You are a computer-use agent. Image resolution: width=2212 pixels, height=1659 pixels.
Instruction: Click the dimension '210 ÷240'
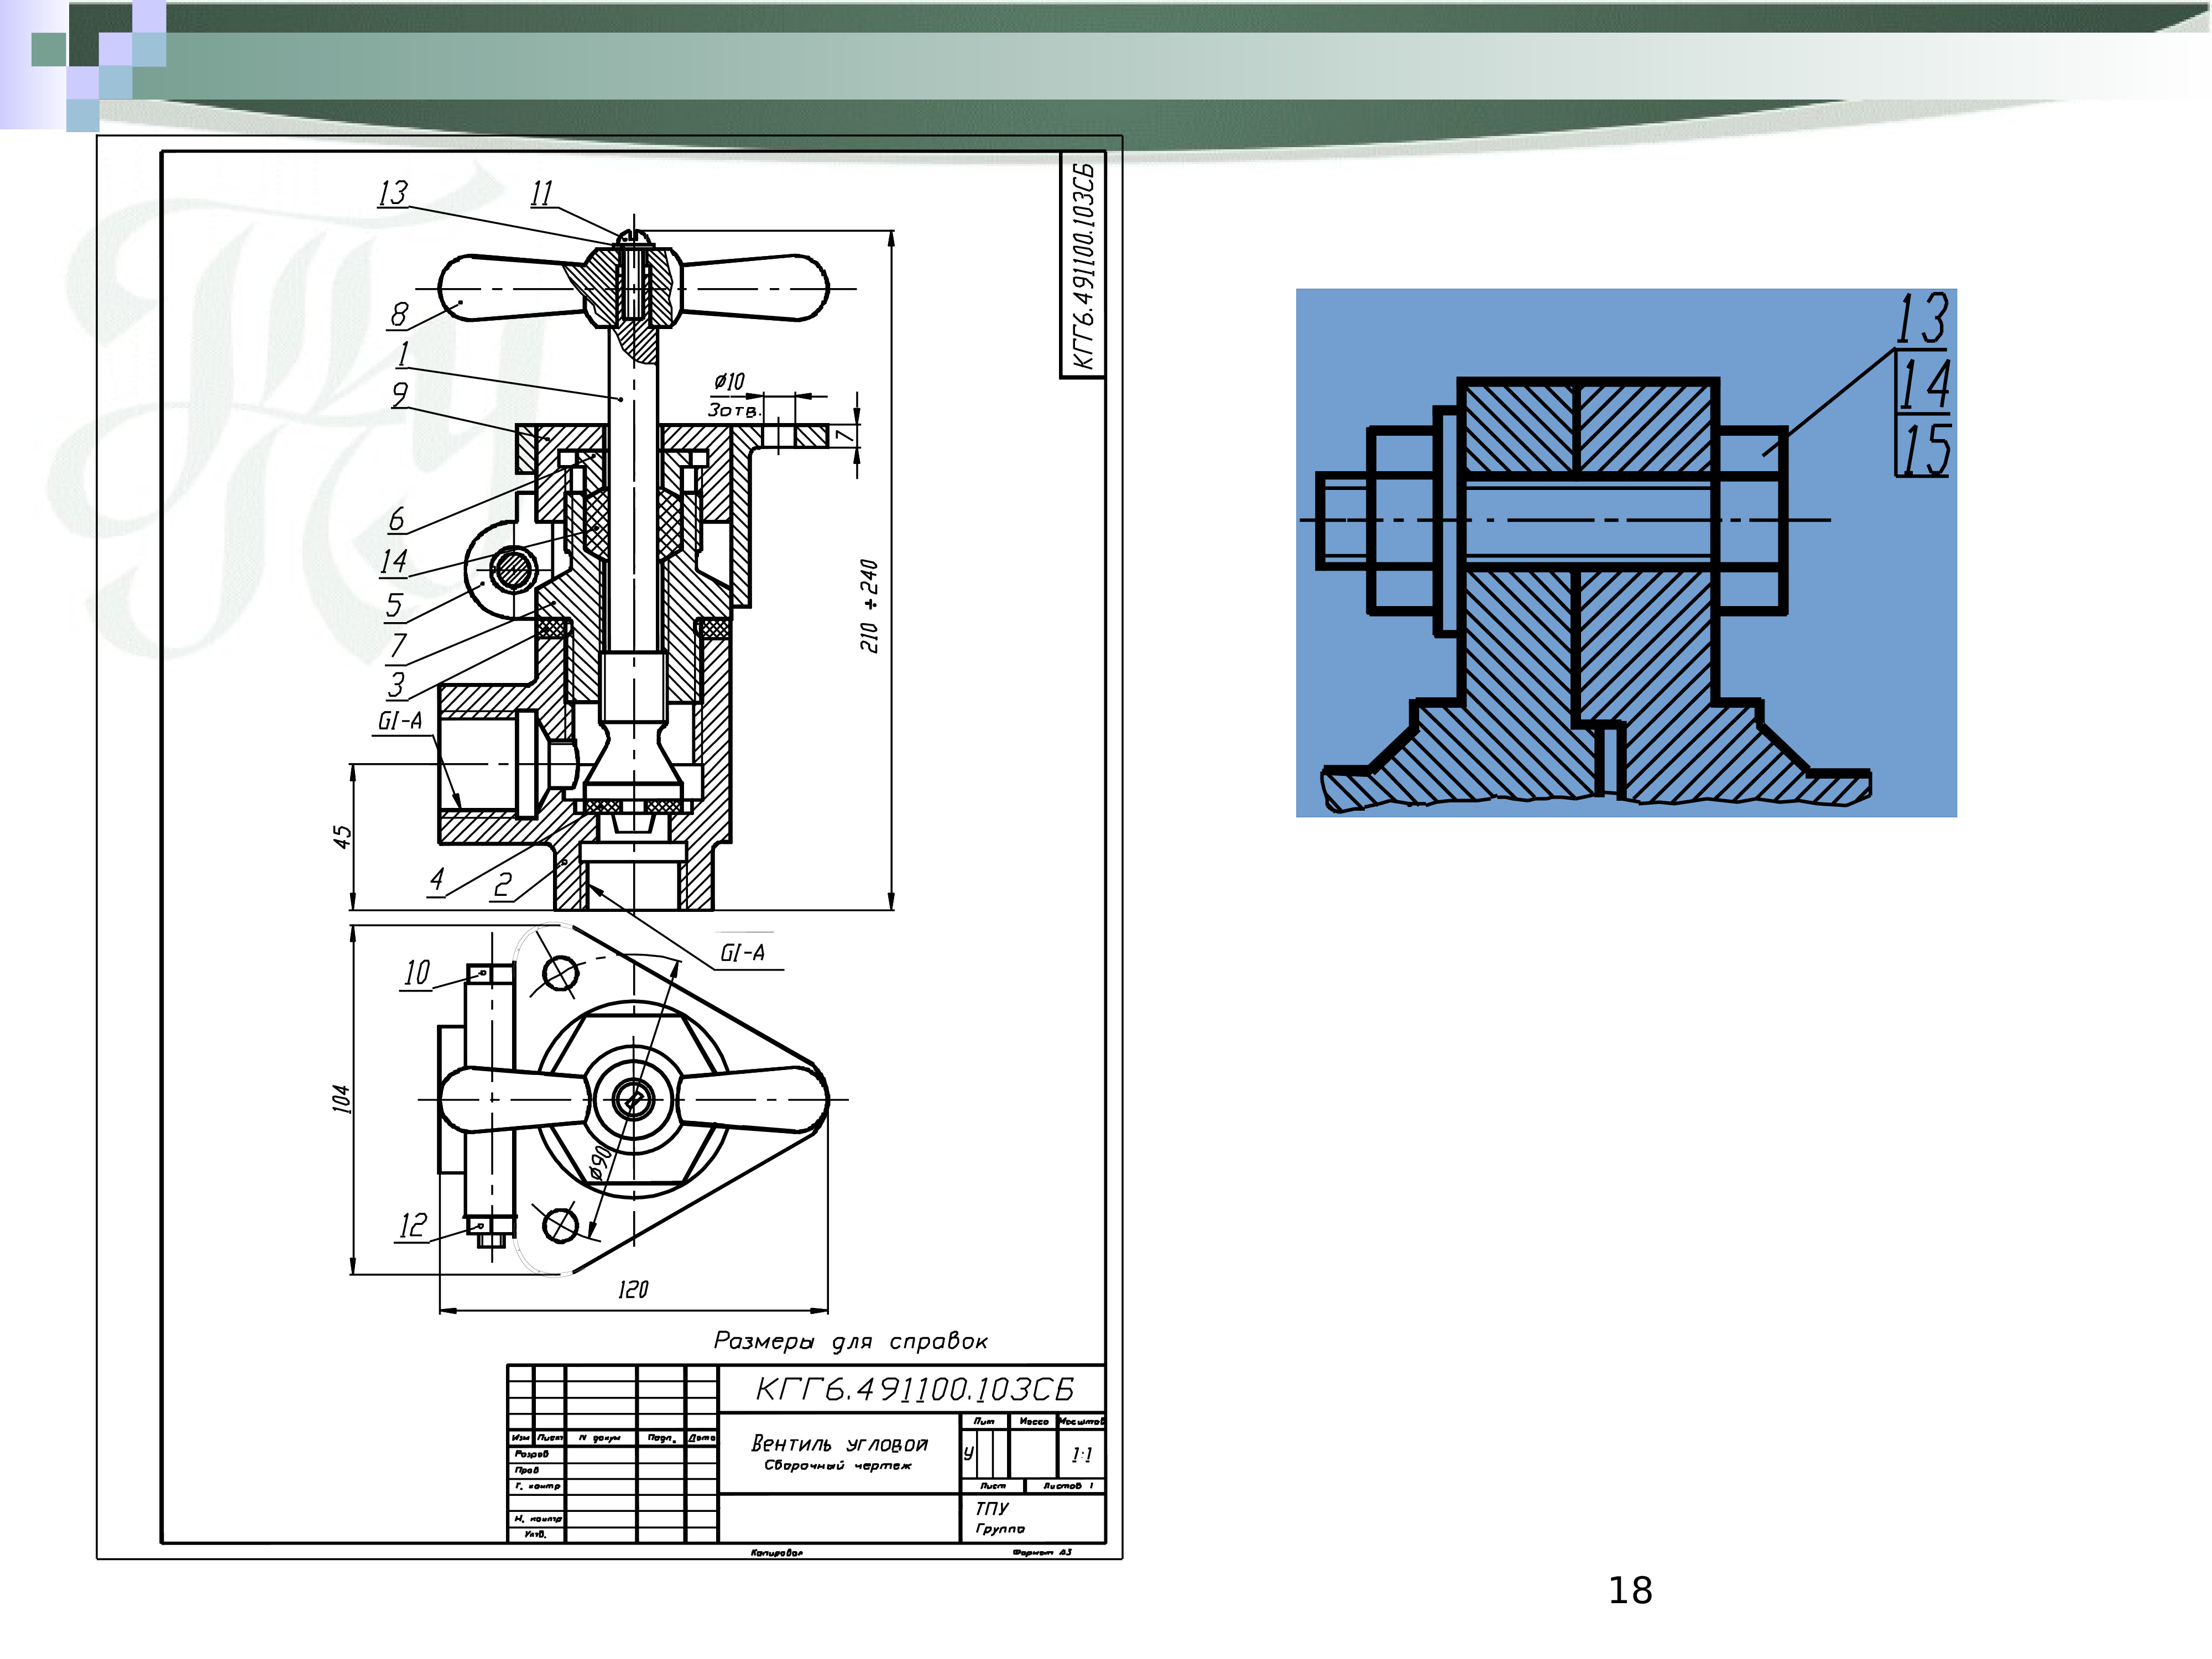(869, 606)
